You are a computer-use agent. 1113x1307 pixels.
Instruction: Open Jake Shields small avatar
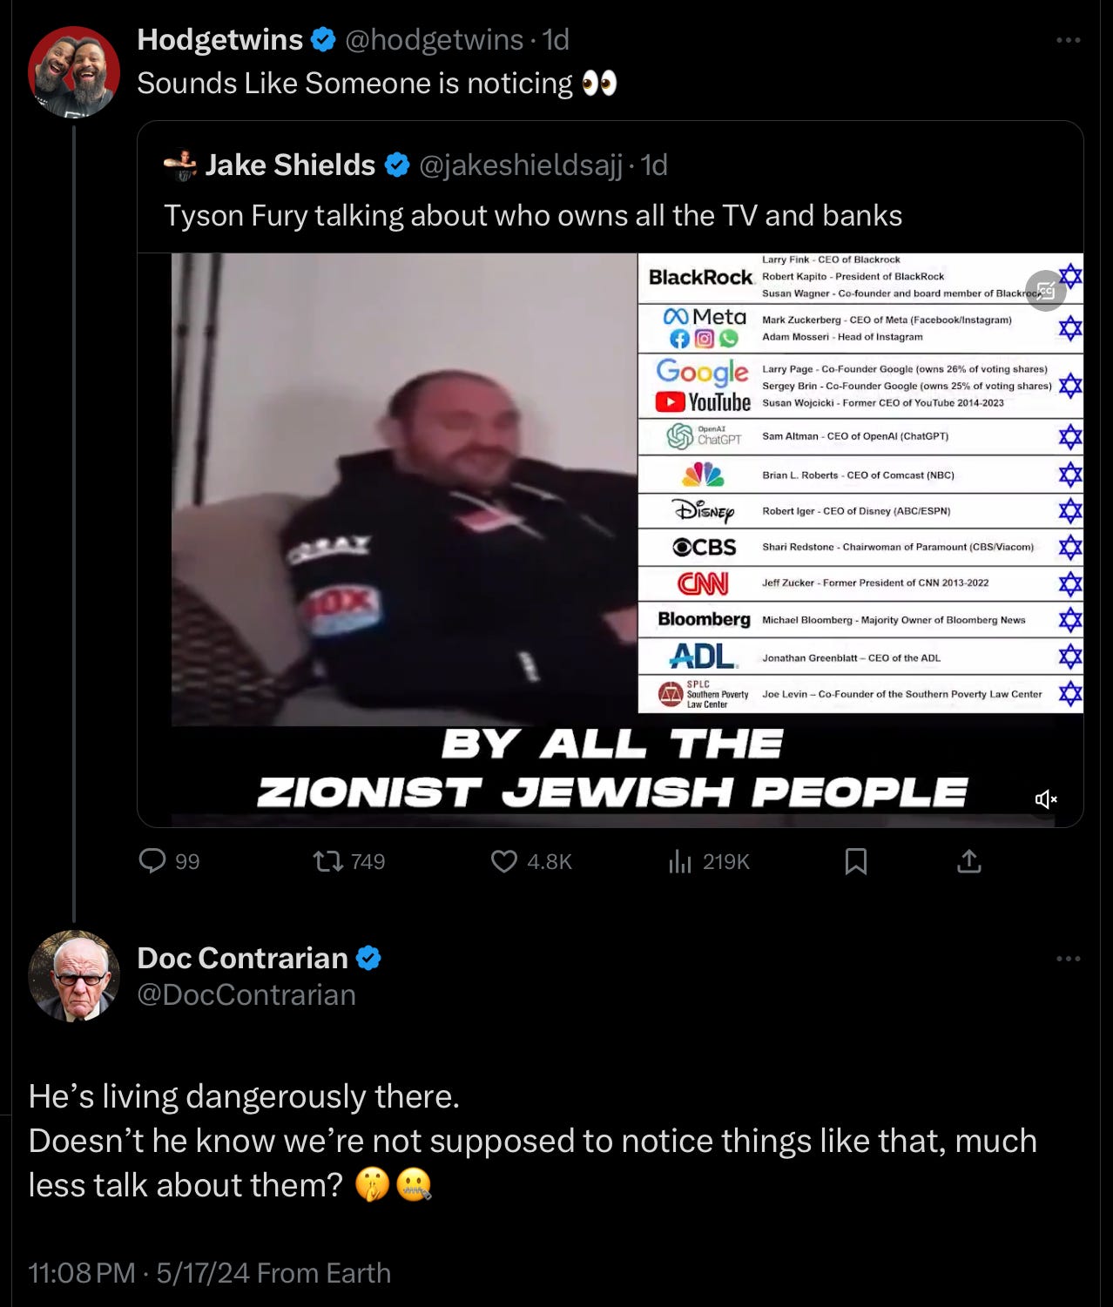pos(182,165)
